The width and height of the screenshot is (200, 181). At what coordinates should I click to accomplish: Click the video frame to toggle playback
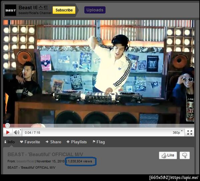pos(99,72)
